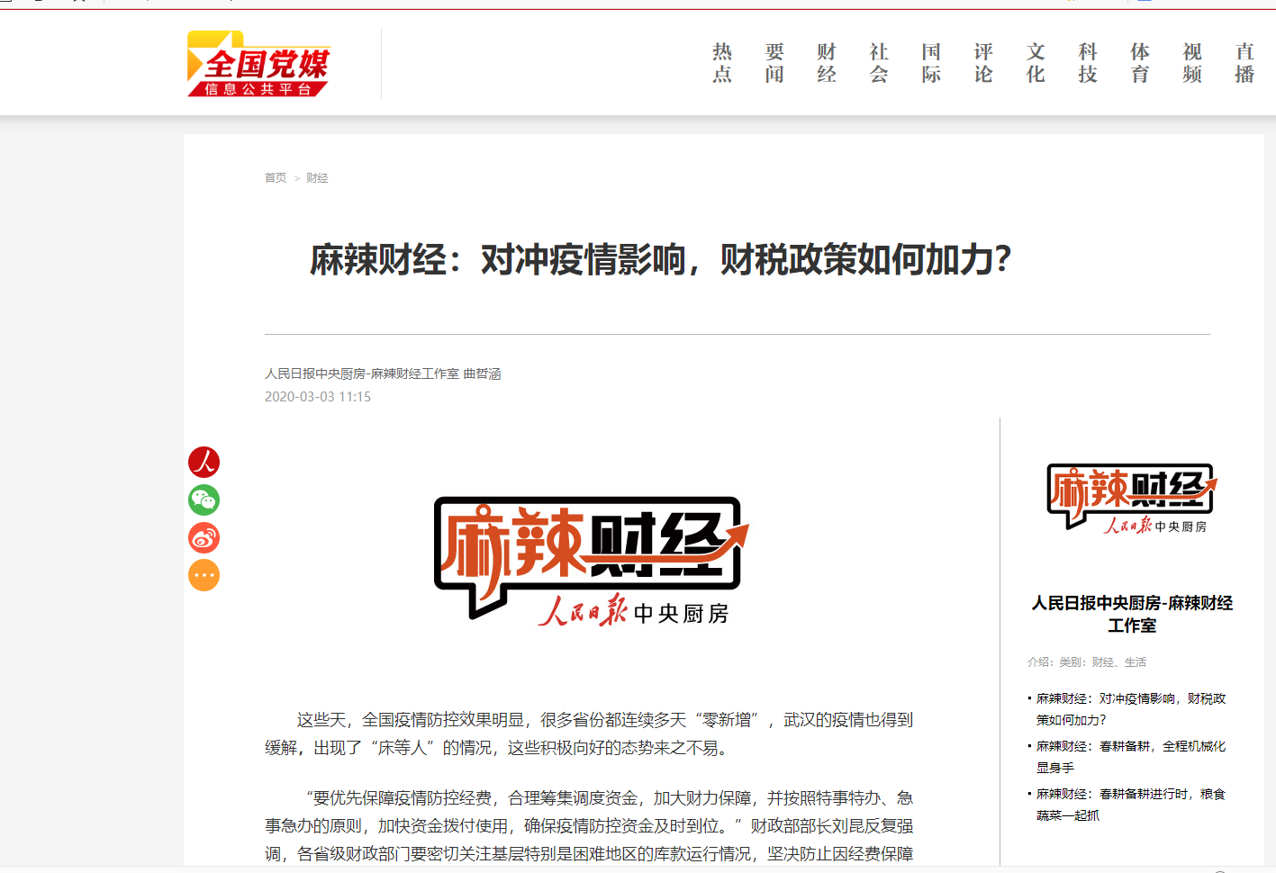
Task: Open 人民日报中央厨房-麻辣财经工作室 sidebar title
Action: pos(1132,614)
